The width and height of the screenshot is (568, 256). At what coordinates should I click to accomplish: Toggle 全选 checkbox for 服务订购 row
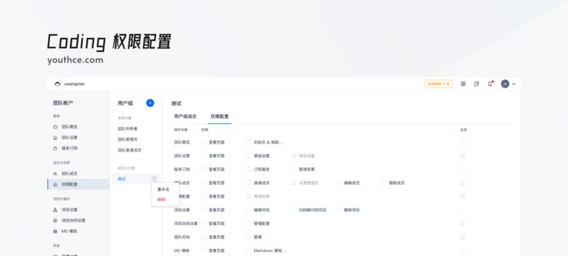[462, 170]
